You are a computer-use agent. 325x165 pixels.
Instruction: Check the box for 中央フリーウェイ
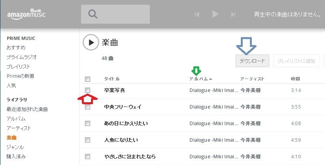coord(87,107)
